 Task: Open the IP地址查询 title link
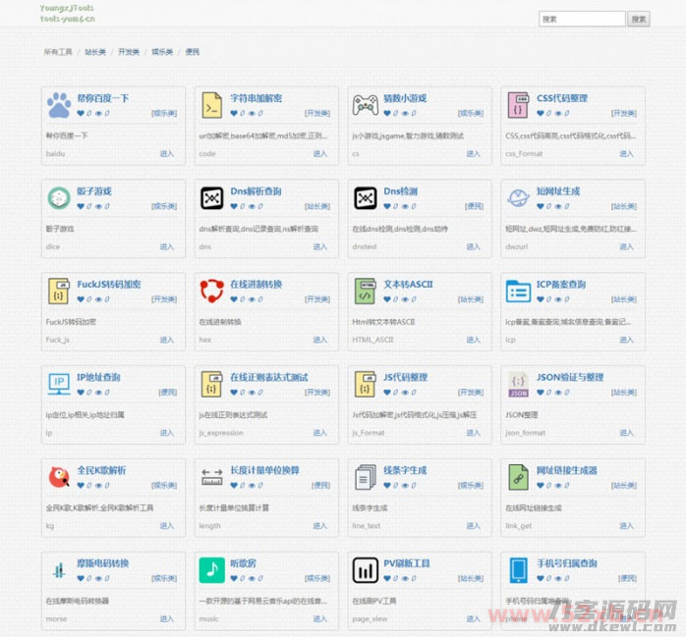pyautogui.click(x=98, y=378)
